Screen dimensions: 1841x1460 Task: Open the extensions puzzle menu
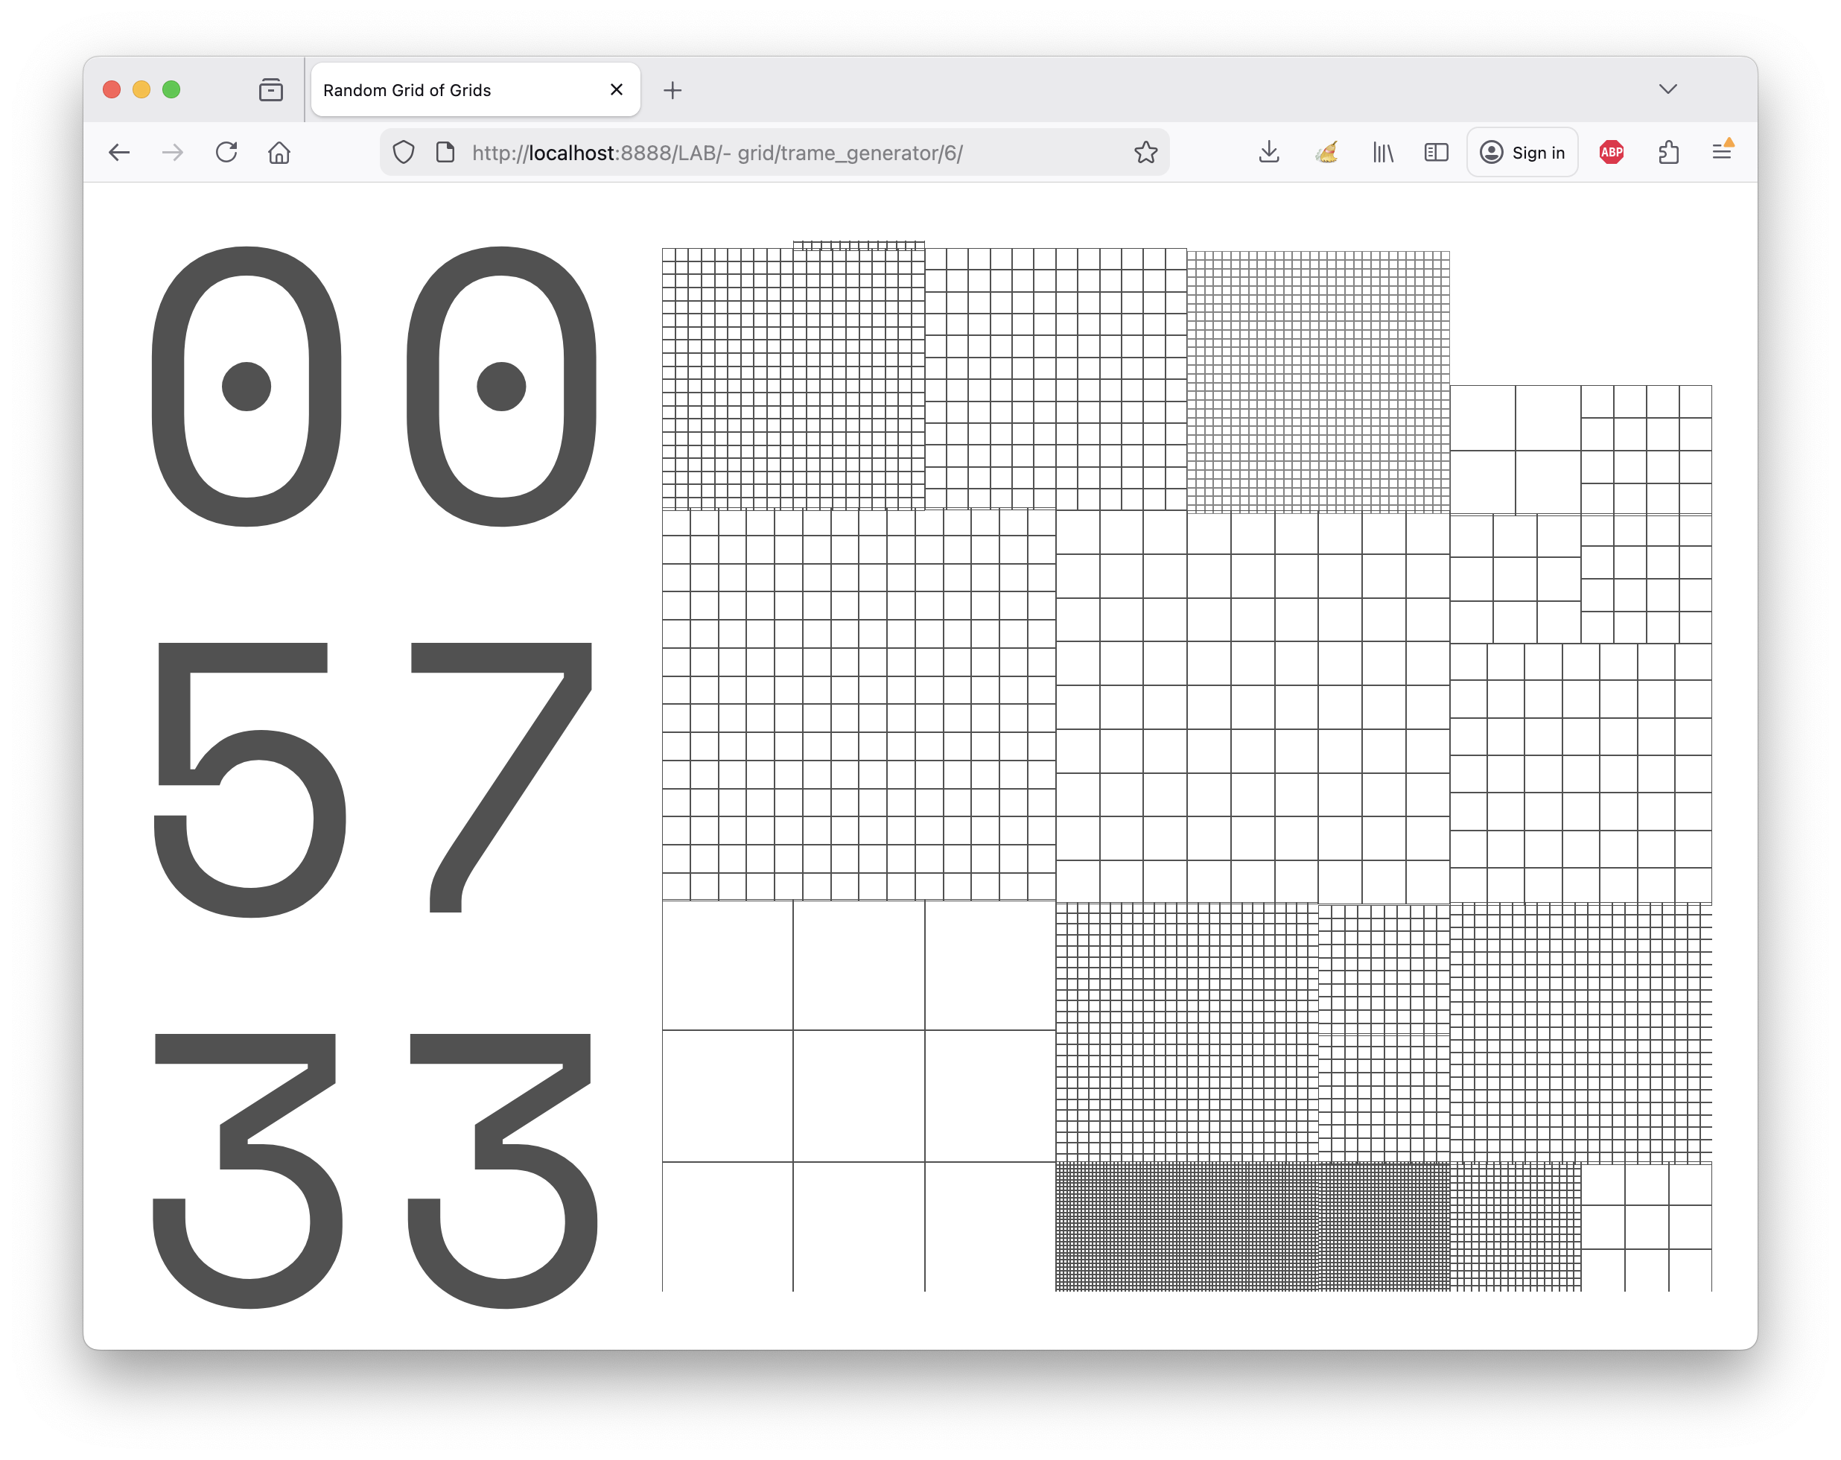coord(1668,153)
